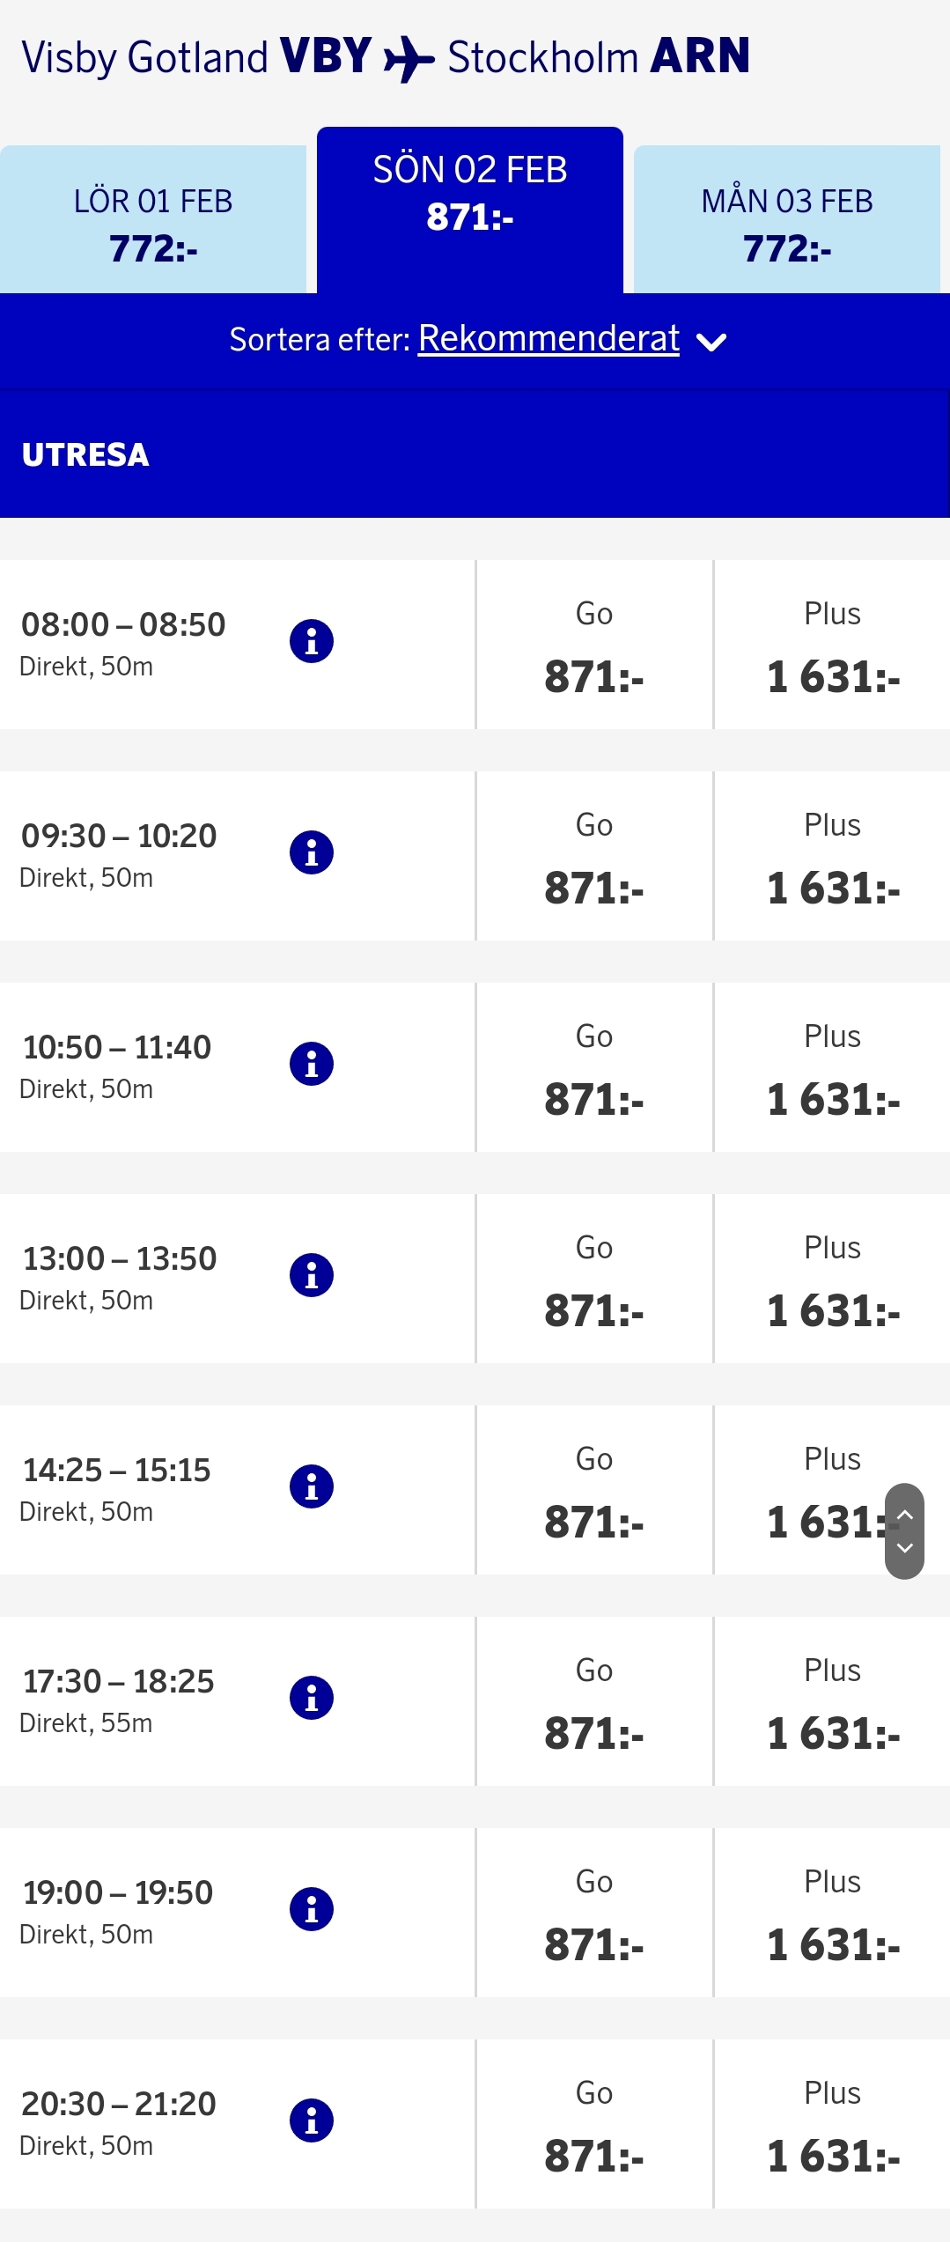Screen dimensions: 950x2242
Task: Choose Go fare for the 08:00 flight
Action: [x=594, y=646]
